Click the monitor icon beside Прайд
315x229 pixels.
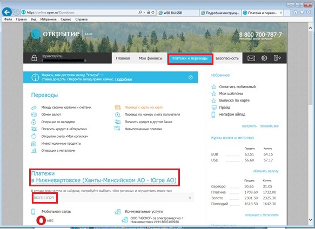point(214,107)
